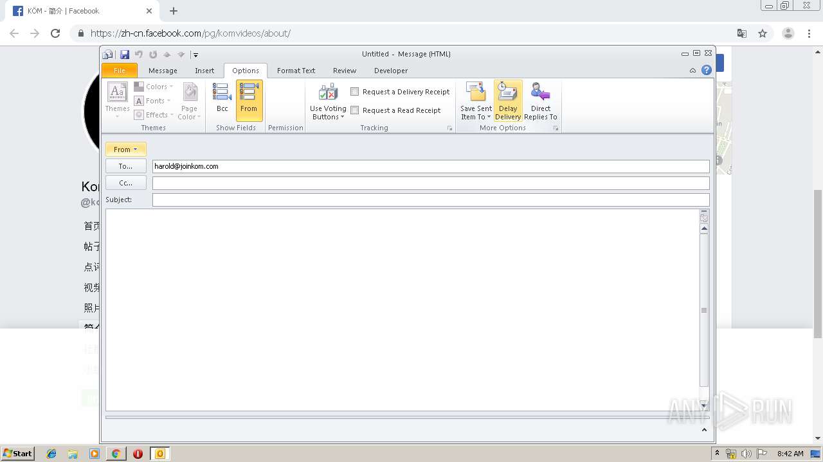
Task: Click the Redo icon in quick access toolbar
Action: tap(153, 55)
